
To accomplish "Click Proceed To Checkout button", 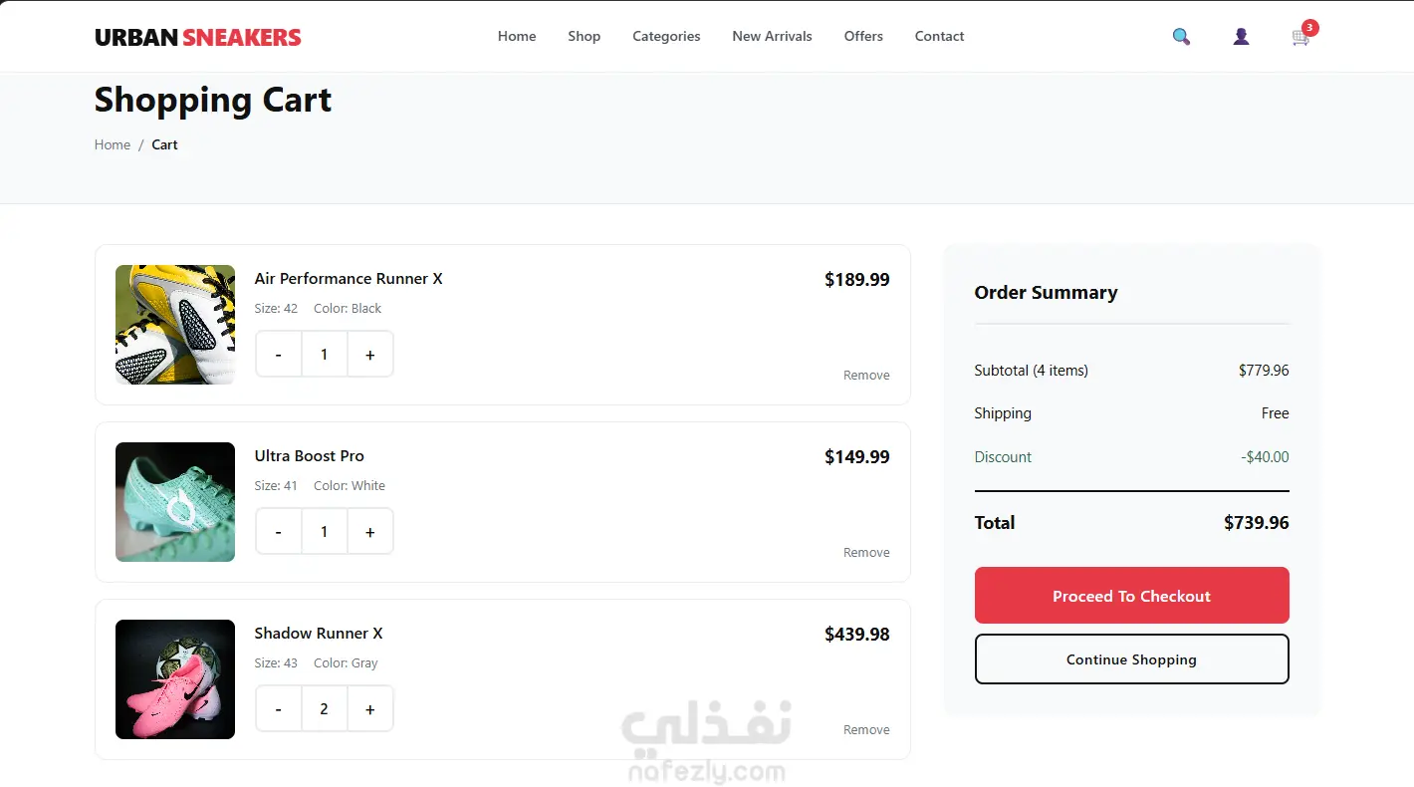I will click(1131, 596).
